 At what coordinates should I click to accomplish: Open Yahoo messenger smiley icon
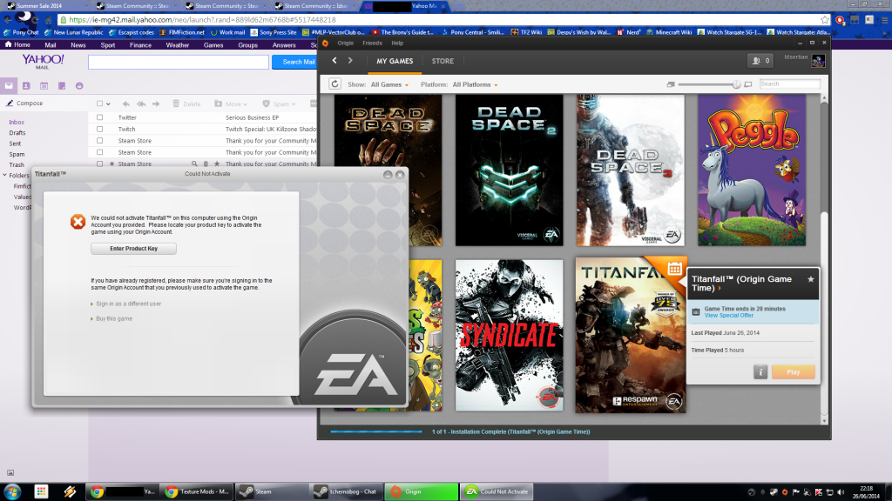pos(79,86)
